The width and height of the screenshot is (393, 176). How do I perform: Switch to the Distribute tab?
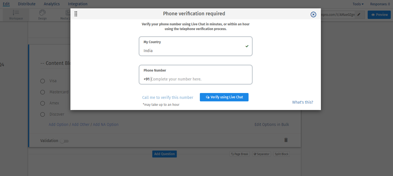point(26,4)
